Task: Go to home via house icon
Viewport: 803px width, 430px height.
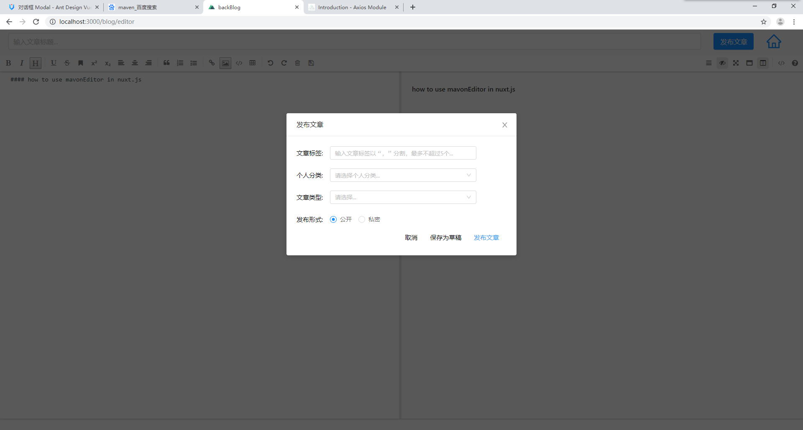Action: click(x=774, y=41)
